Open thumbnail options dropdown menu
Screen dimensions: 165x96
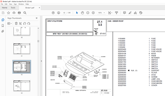10,23
